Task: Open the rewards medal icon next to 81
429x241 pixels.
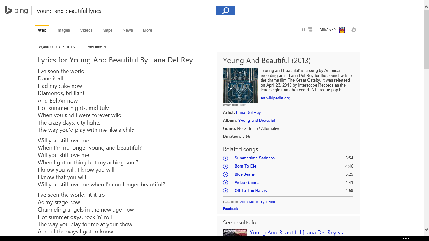Action: pos(311,30)
